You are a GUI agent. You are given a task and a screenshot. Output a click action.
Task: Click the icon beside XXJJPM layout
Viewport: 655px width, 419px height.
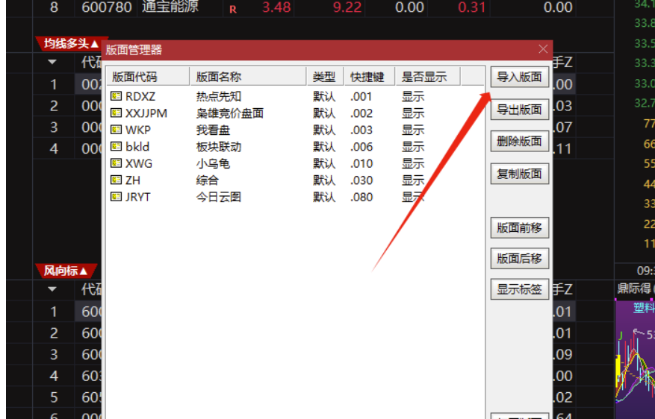(116, 113)
